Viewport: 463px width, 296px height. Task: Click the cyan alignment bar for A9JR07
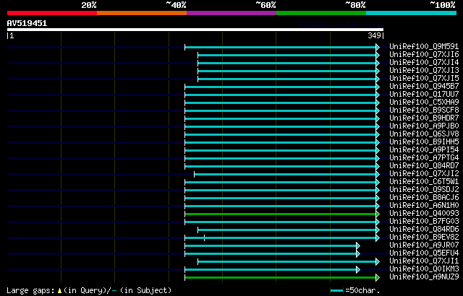271,245
